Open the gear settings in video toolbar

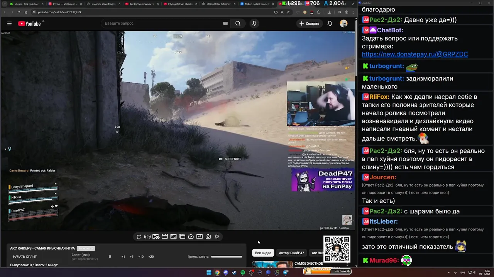coord(217,237)
